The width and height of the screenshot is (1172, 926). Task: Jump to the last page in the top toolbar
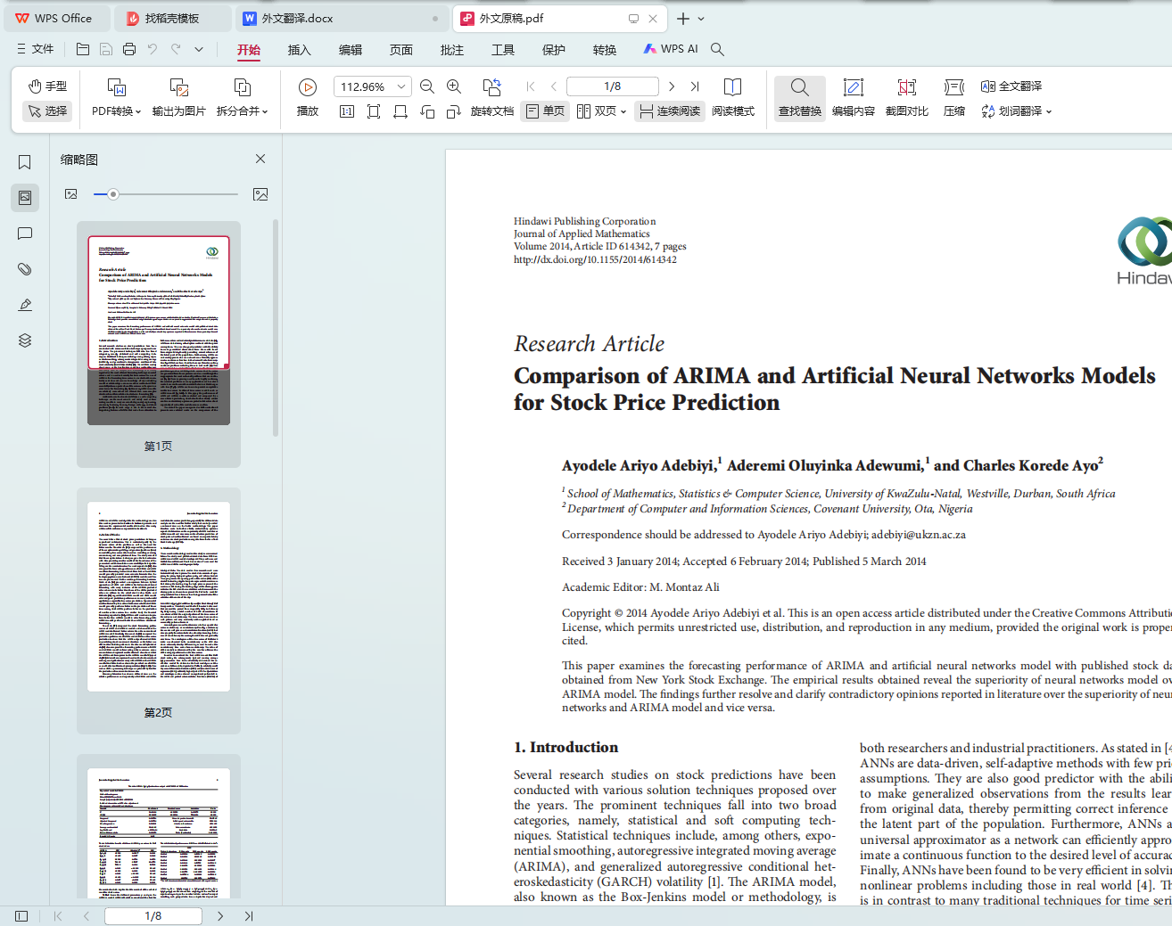695,86
